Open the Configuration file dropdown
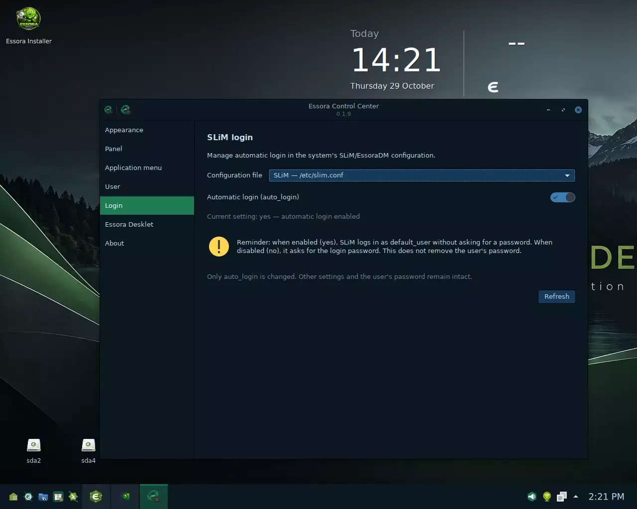 [x=422, y=175]
